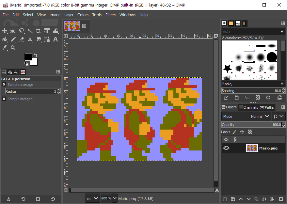Open the layer Mode Normal dropdown

(x=246, y=117)
